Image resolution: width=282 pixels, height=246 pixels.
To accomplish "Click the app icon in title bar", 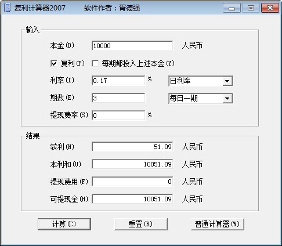I will tap(8, 8).
